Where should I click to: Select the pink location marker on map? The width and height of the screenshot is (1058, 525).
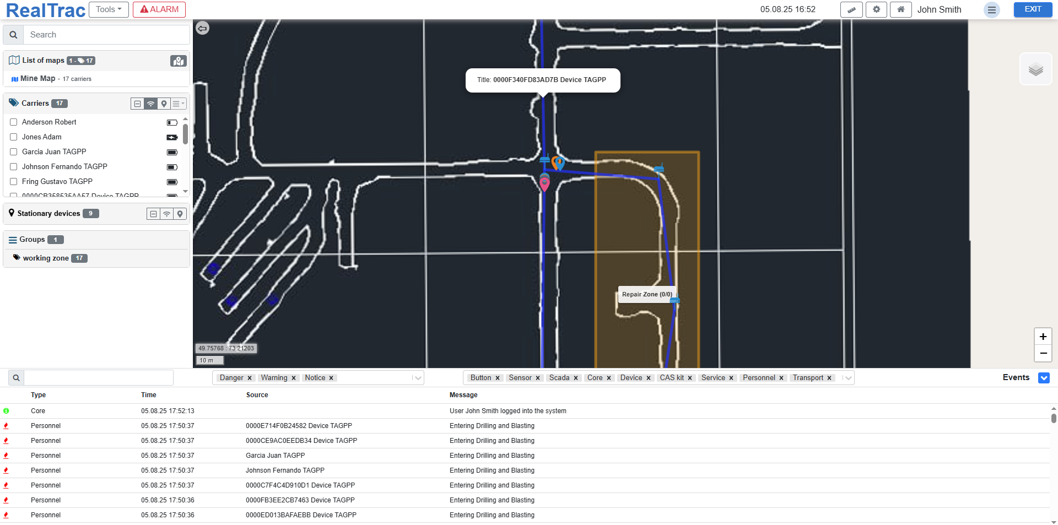[x=544, y=184]
